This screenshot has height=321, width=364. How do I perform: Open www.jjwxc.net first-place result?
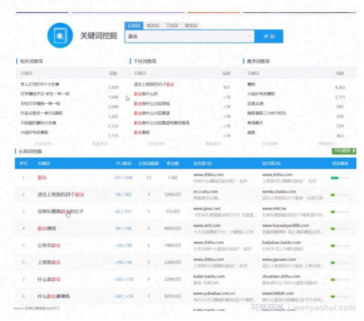click(x=207, y=208)
